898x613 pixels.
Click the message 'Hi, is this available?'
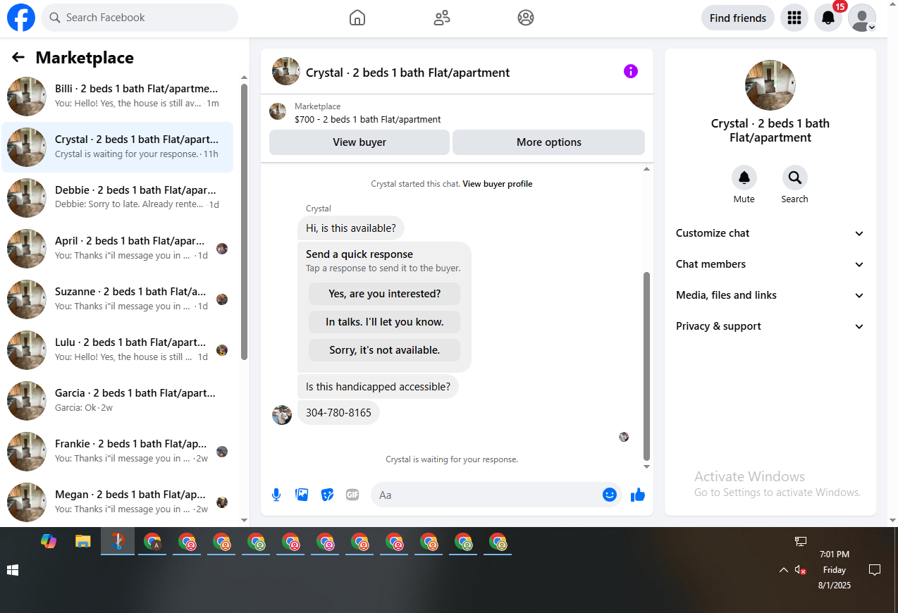coord(351,228)
